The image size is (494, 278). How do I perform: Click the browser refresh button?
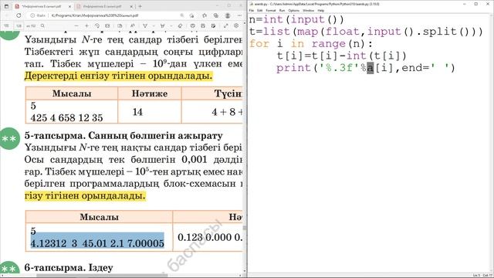pos(19,15)
